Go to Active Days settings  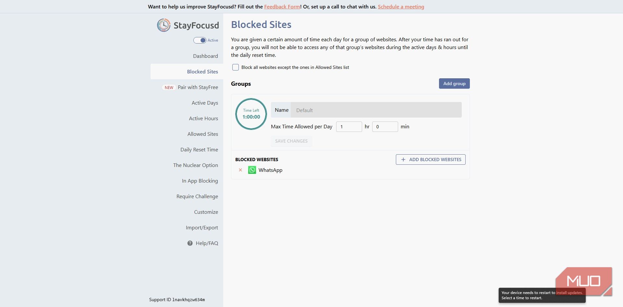(x=205, y=103)
